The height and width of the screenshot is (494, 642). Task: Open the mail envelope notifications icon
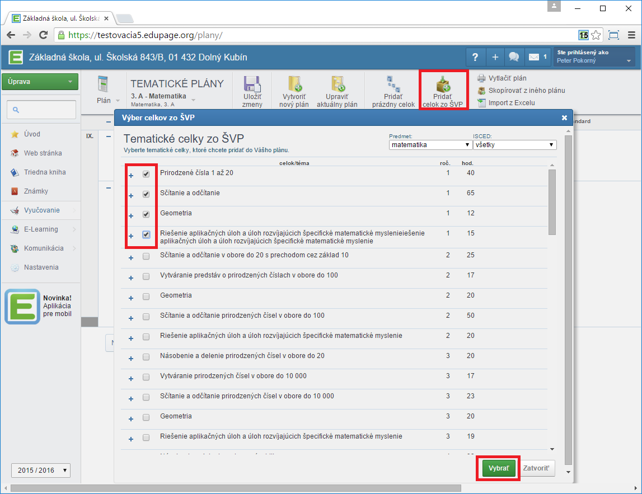(535, 57)
